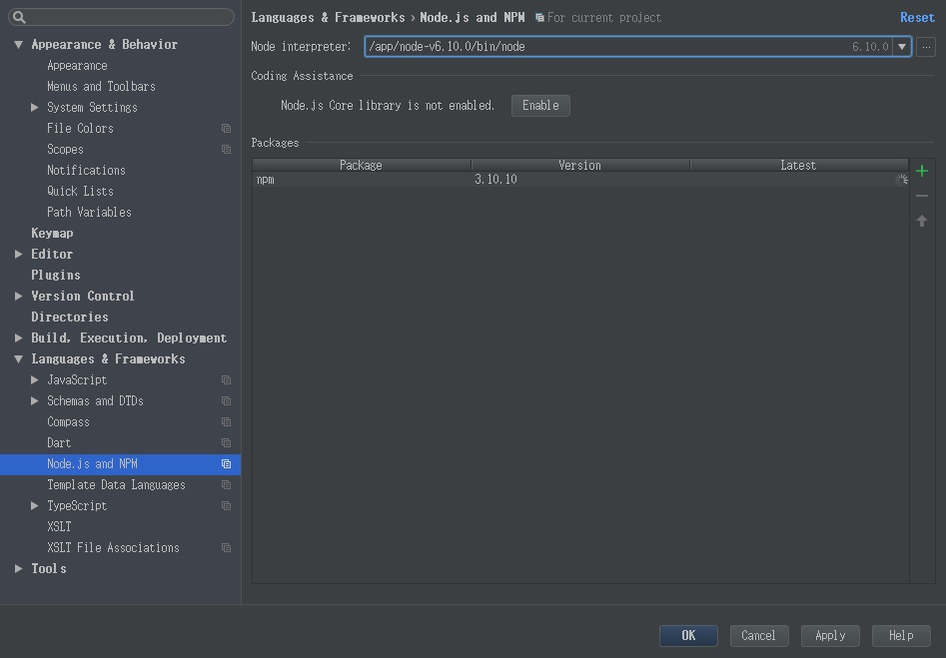Expand the Schemas and DTDs node
The height and width of the screenshot is (658, 946).
coord(35,401)
